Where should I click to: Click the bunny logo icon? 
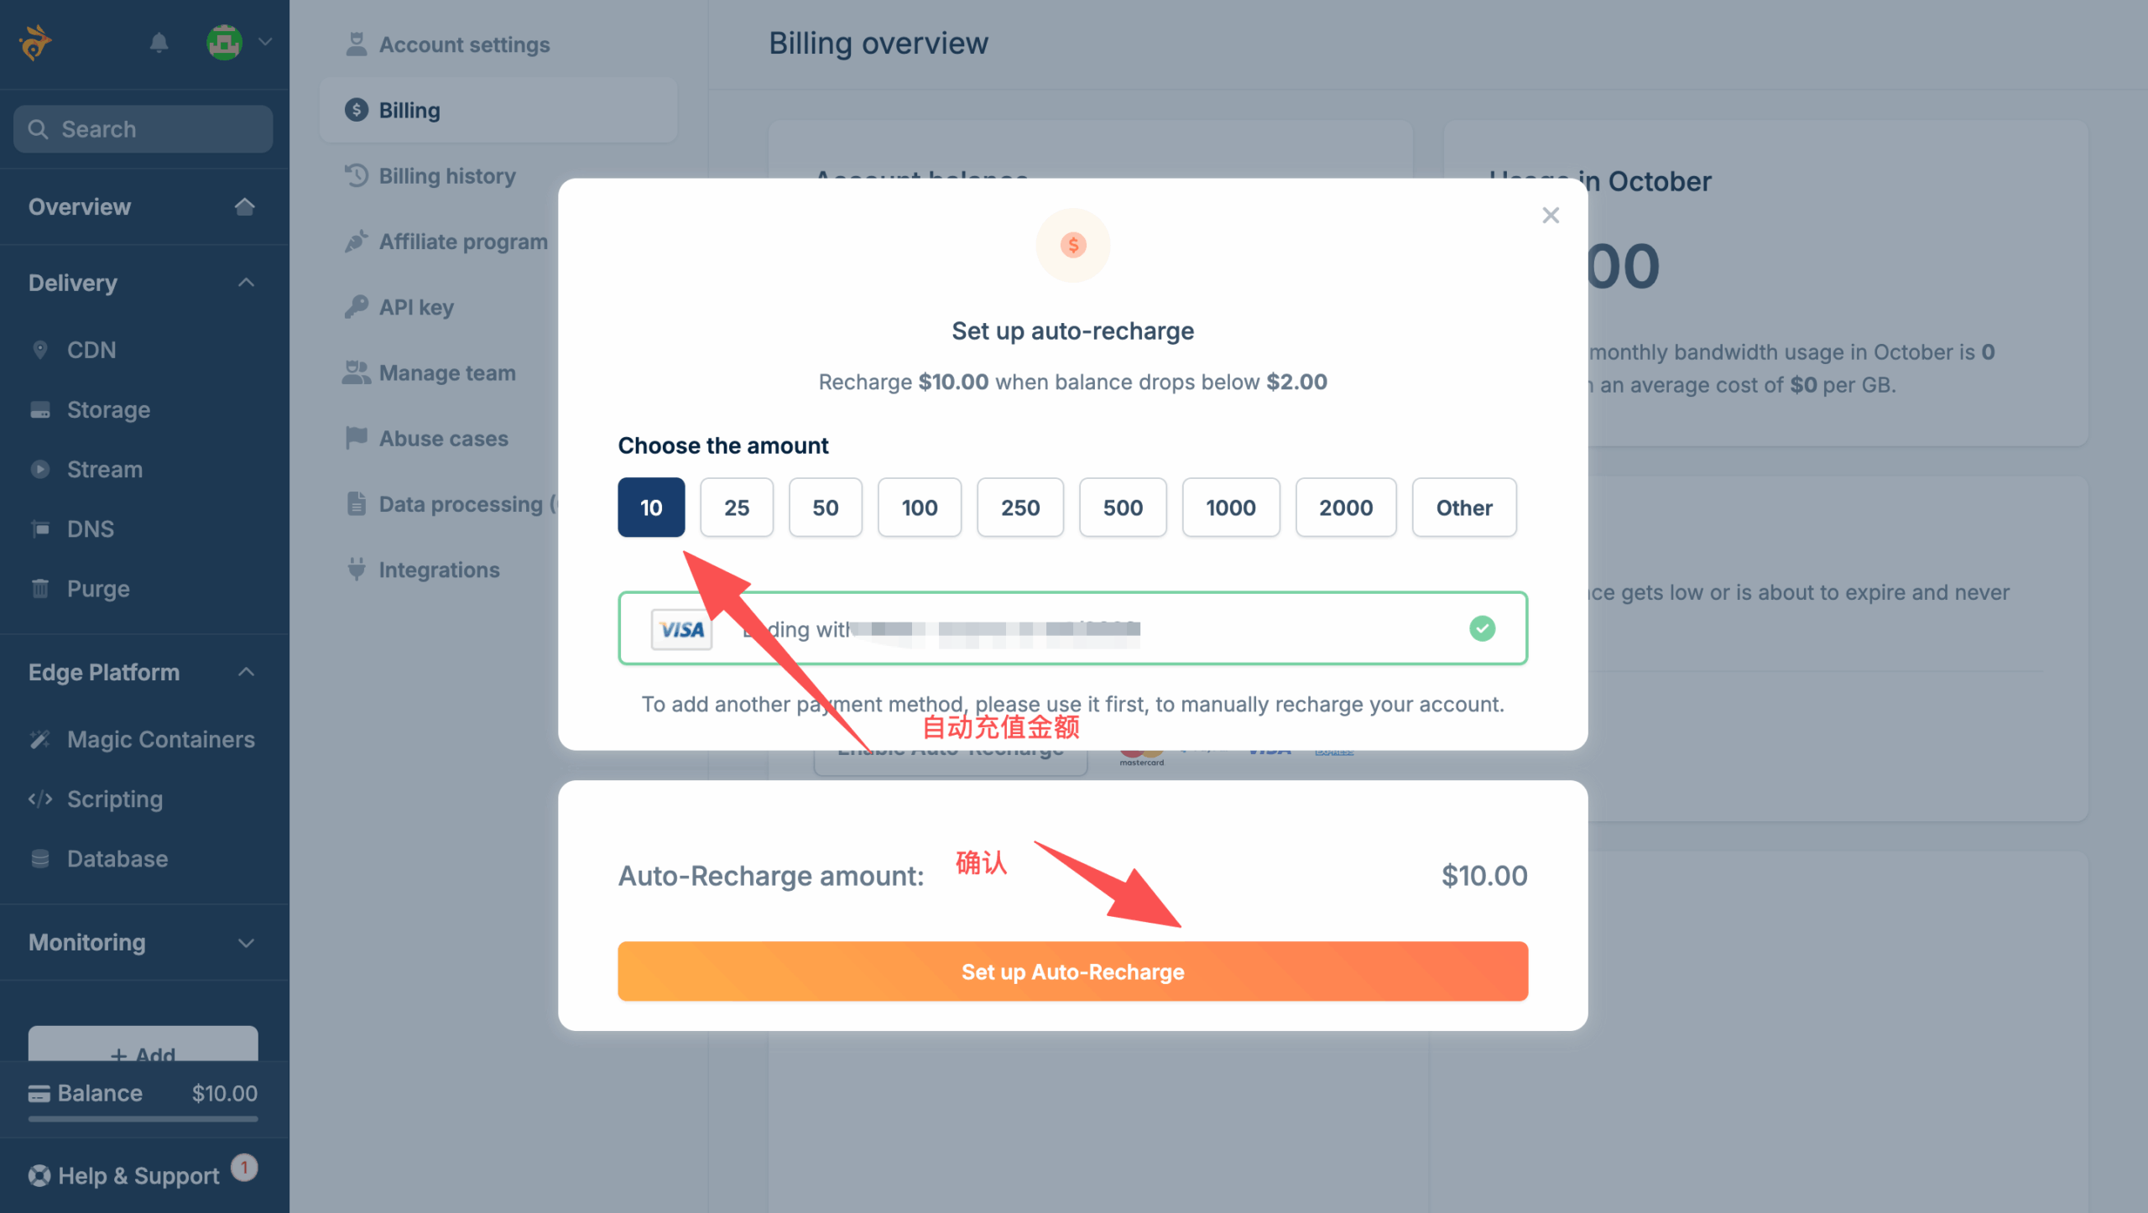(x=35, y=42)
